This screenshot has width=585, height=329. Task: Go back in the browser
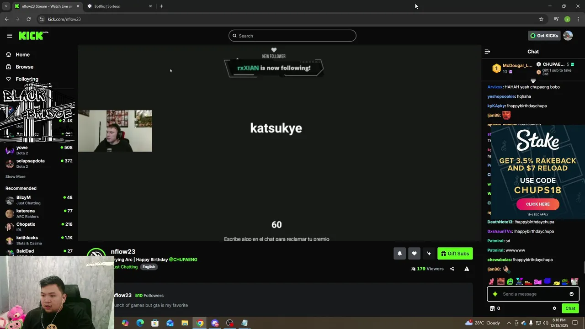click(x=6, y=19)
